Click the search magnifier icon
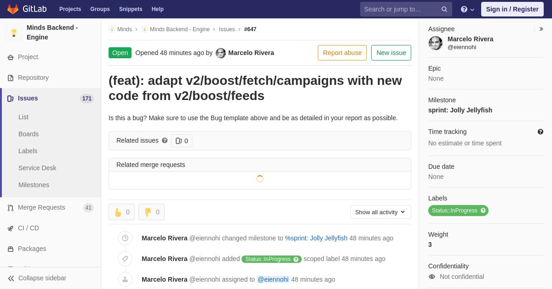The width and height of the screenshot is (552, 289). [x=444, y=9]
